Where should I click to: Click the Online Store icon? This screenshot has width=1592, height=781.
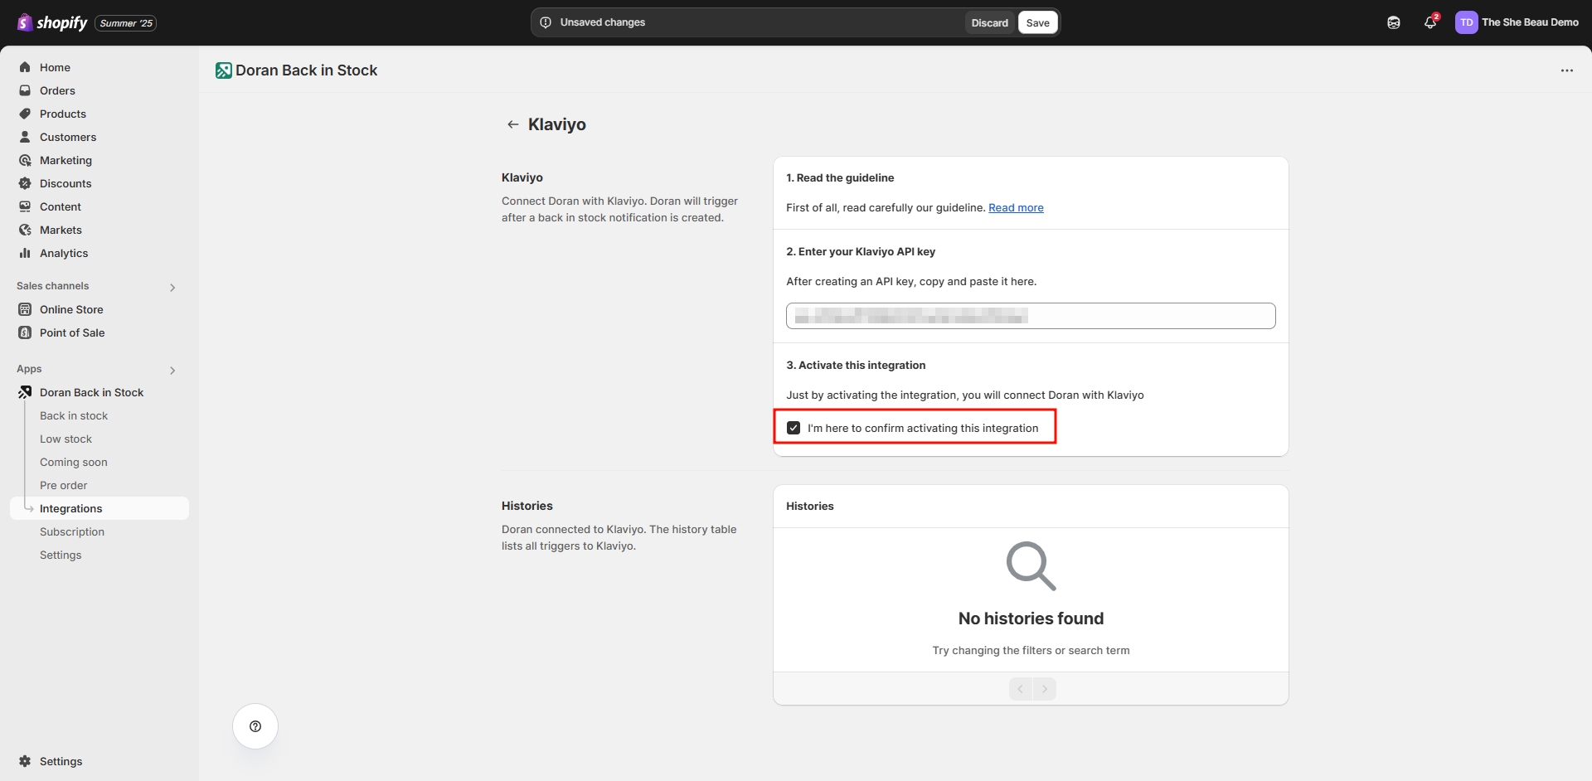coord(25,309)
